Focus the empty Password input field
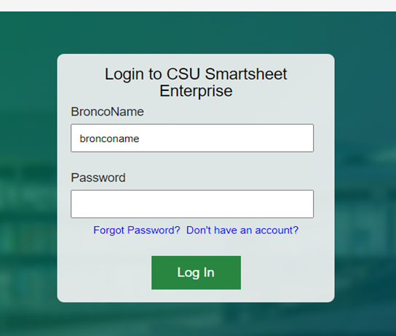Viewport: 396px width, 336px height. point(192,204)
